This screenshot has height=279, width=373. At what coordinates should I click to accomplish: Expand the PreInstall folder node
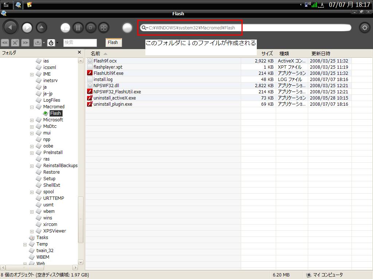pos(32,153)
